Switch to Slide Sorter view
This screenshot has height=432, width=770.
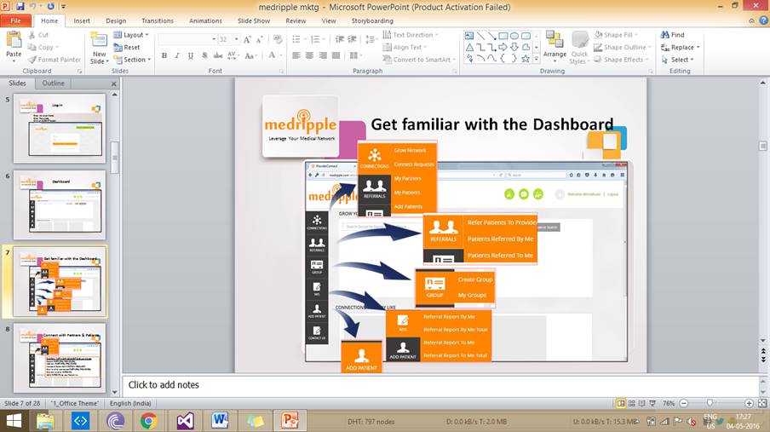pyautogui.click(x=634, y=403)
